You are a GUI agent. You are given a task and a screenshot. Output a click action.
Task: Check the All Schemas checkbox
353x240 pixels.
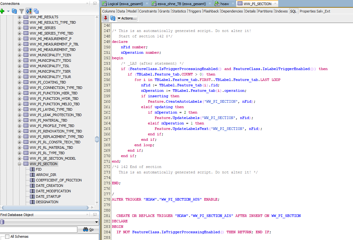click(8, 236)
